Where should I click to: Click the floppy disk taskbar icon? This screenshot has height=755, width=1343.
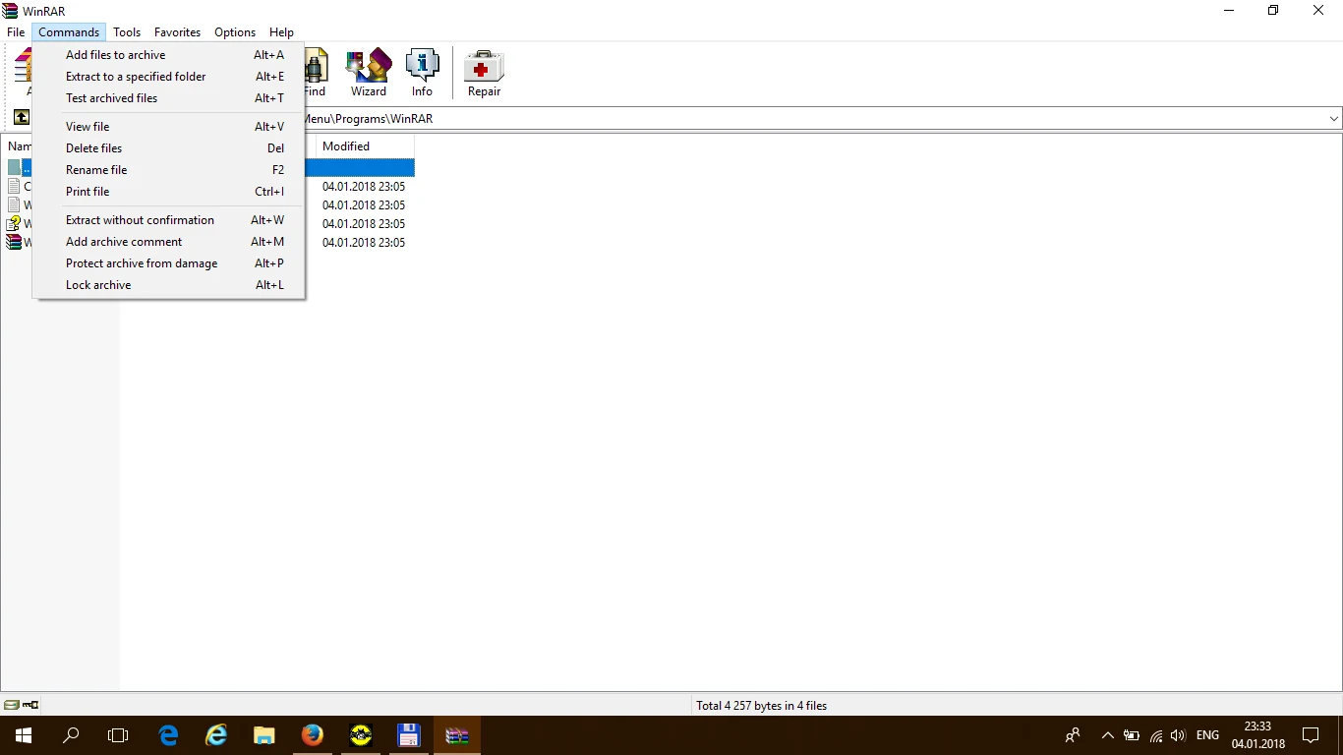coord(409,735)
